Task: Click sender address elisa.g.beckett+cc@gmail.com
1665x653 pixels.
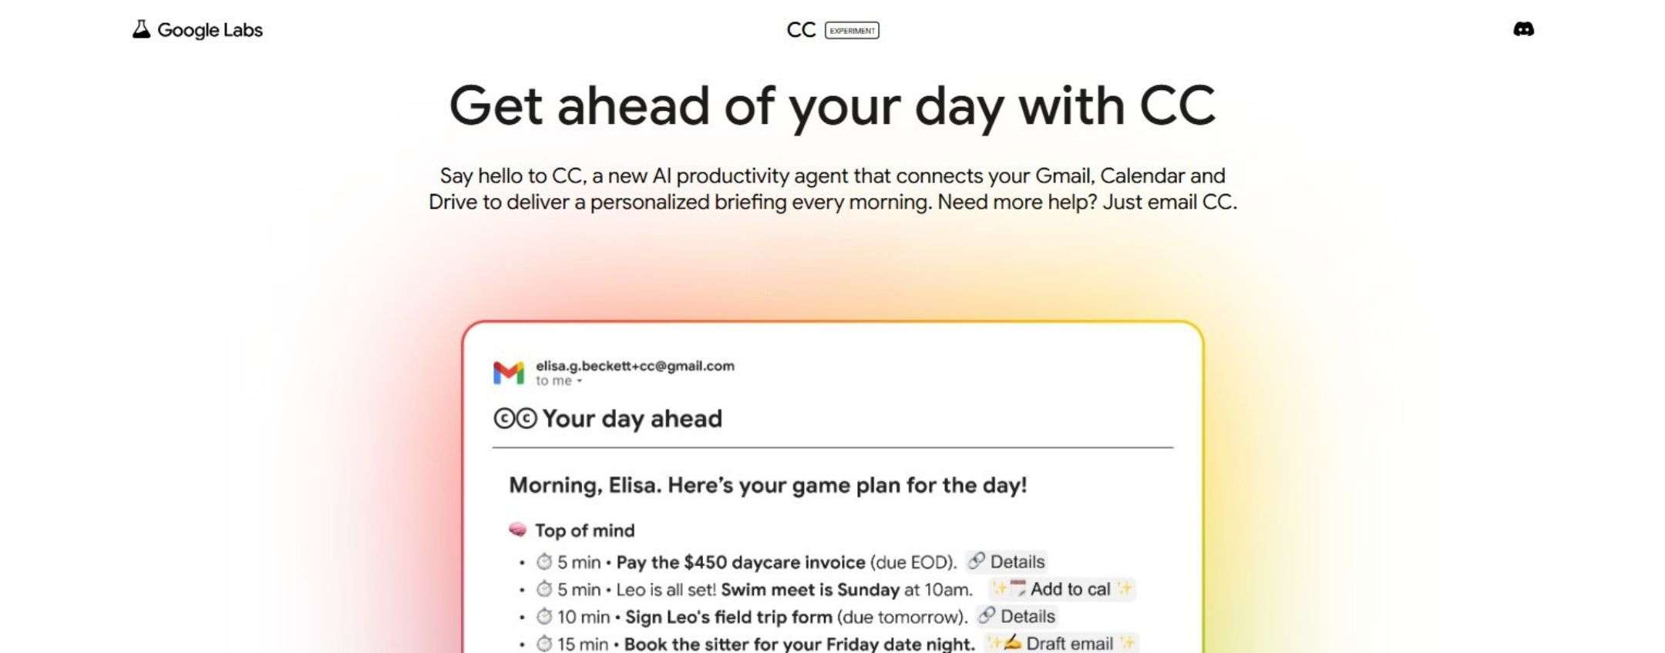Action: 634,366
